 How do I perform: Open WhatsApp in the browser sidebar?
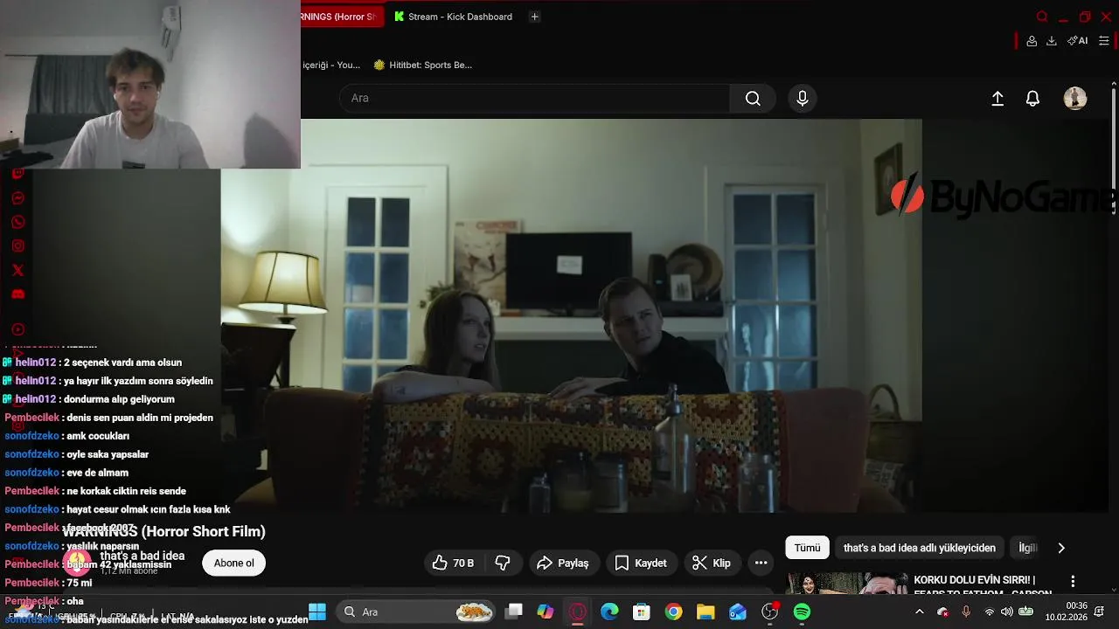point(17,222)
